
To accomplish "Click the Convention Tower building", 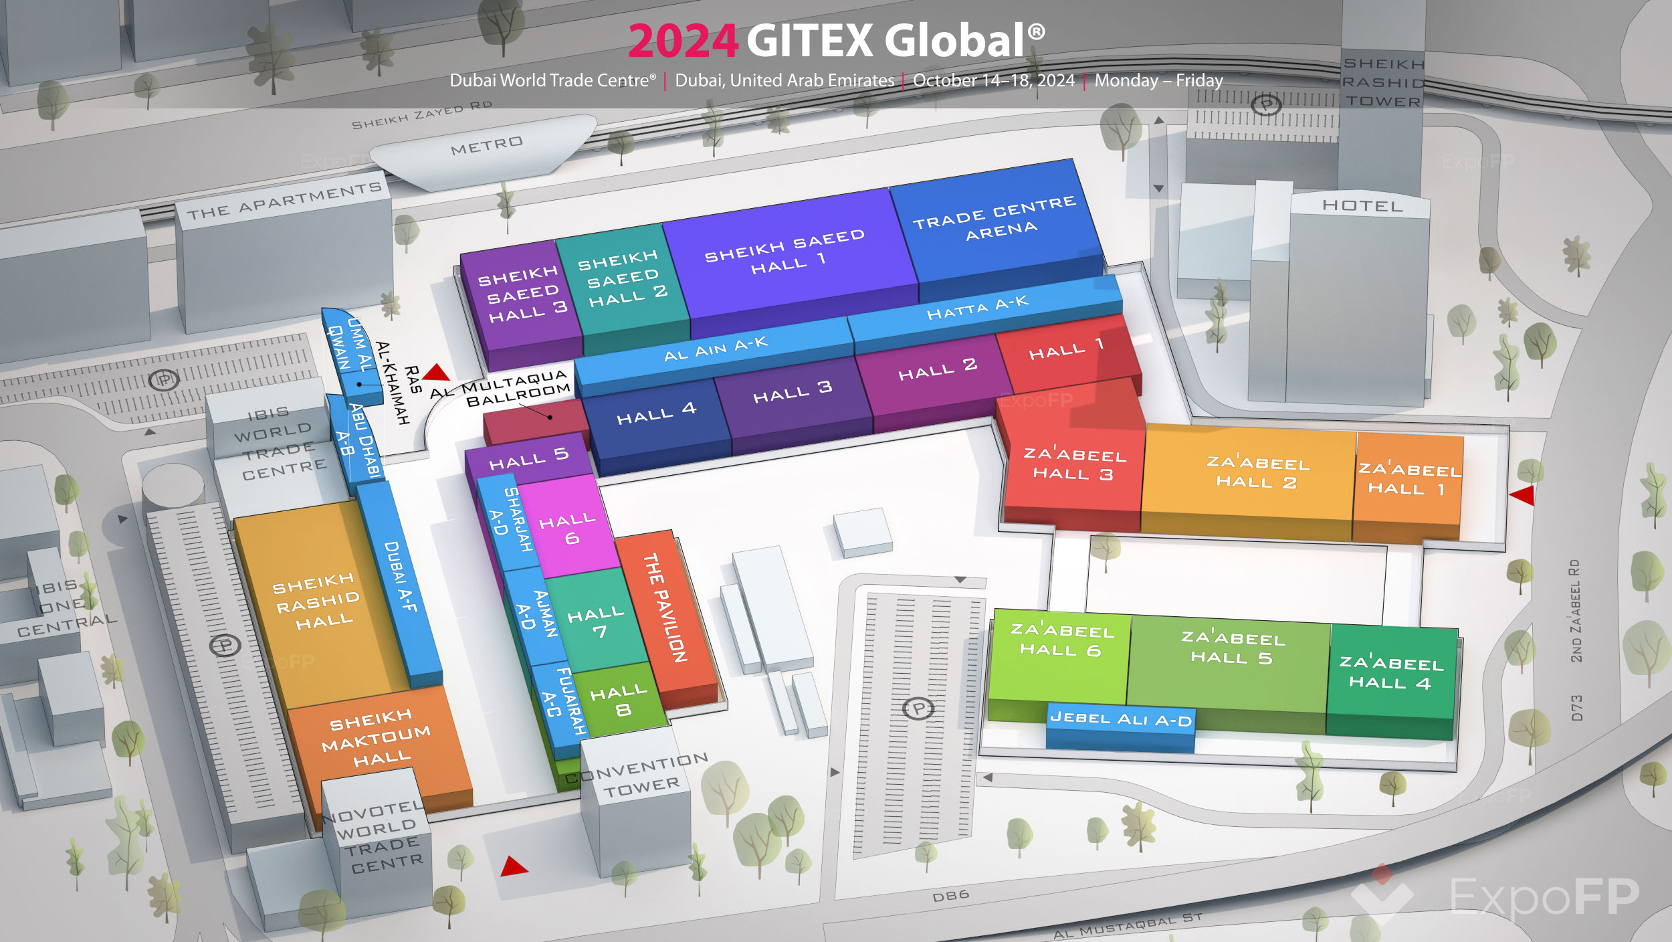I will pos(637,803).
